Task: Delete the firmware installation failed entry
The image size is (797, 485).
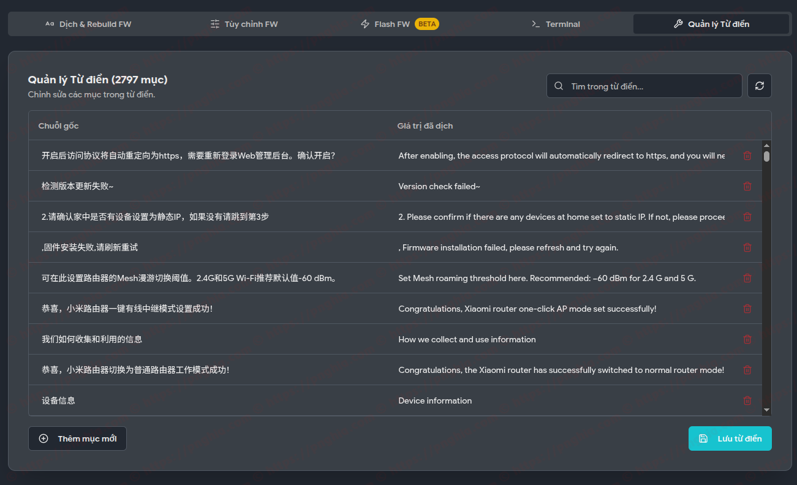Action: pyautogui.click(x=747, y=247)
